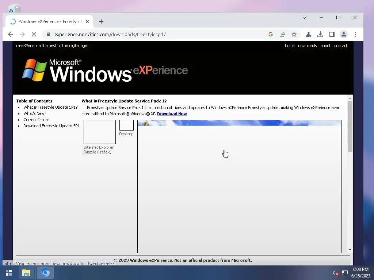374x280 pixels.
Task: Open the contact nav link
Action: pos(341,46)
